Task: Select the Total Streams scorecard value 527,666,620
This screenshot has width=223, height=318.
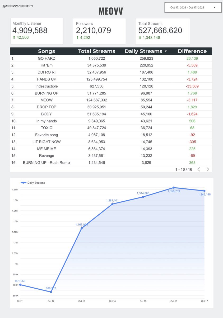Action: pos(160,30)
